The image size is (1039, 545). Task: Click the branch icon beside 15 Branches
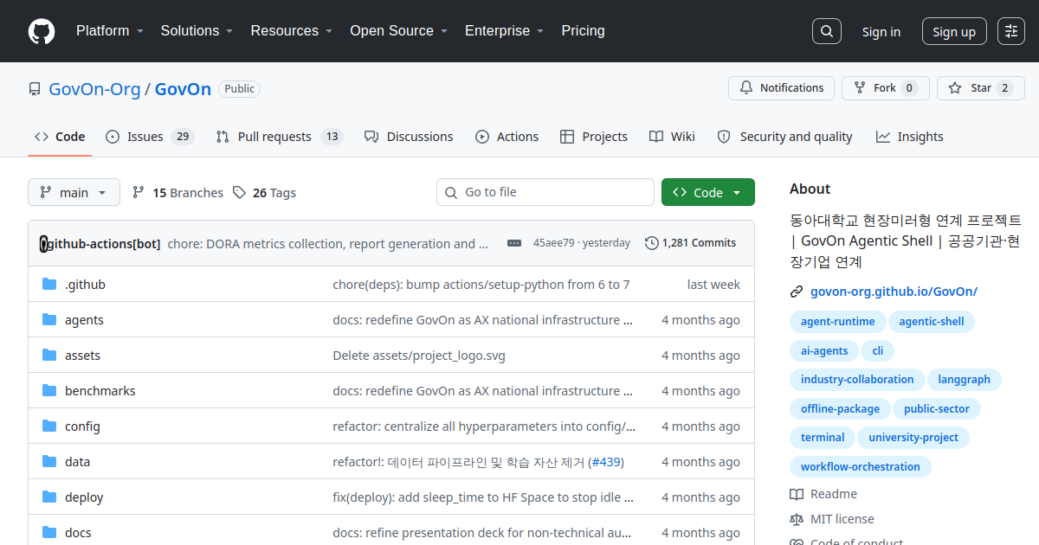139,193
